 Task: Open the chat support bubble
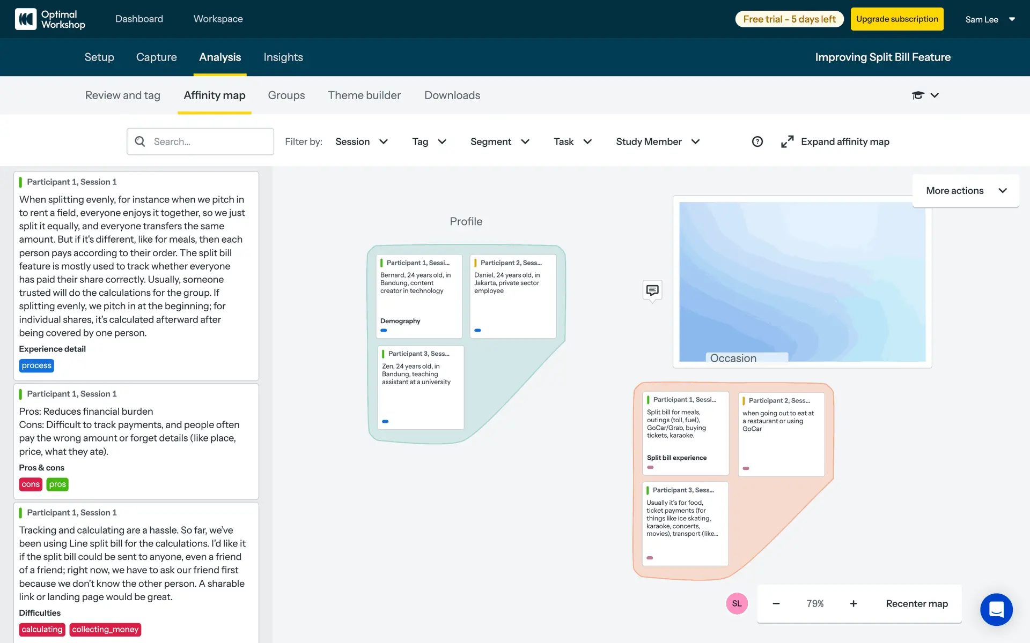[996, 609]
